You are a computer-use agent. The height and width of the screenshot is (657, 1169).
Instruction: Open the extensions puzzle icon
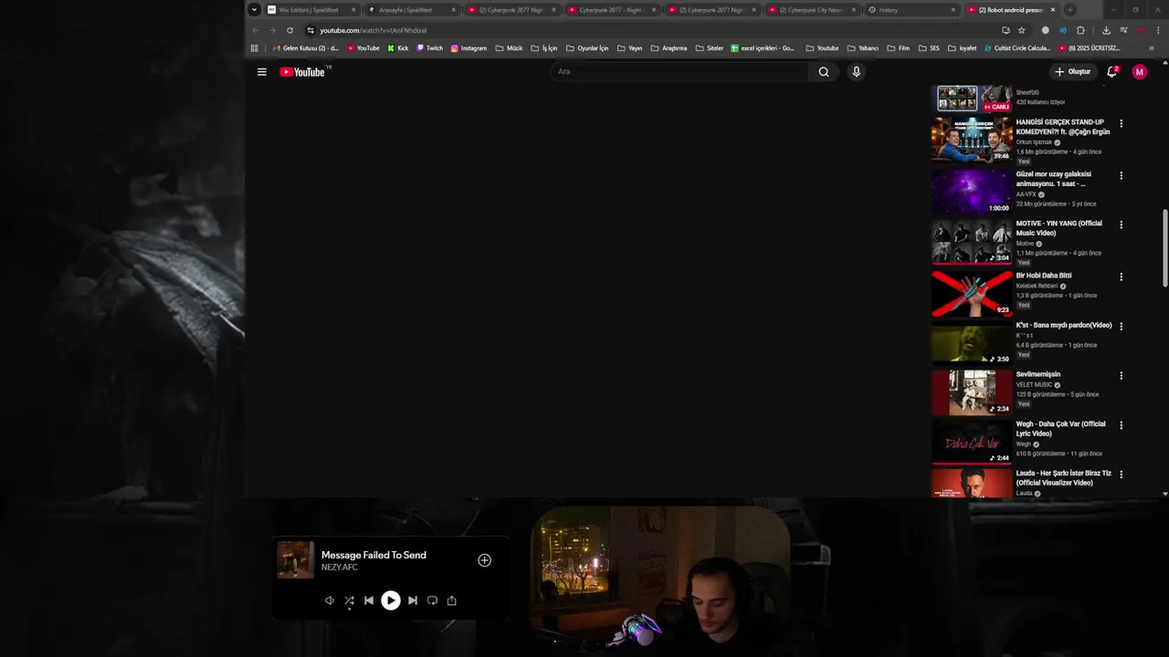1080,30
